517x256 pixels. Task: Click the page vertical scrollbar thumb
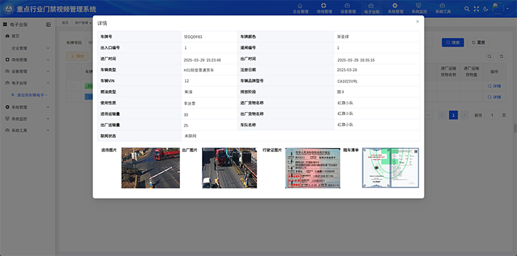515,128
